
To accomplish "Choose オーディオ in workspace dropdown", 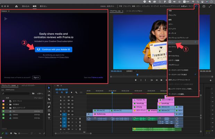I will click(x=183, y=33).
